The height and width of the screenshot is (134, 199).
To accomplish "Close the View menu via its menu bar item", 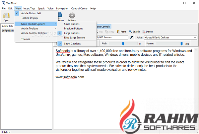I will [x=18, y=9].
